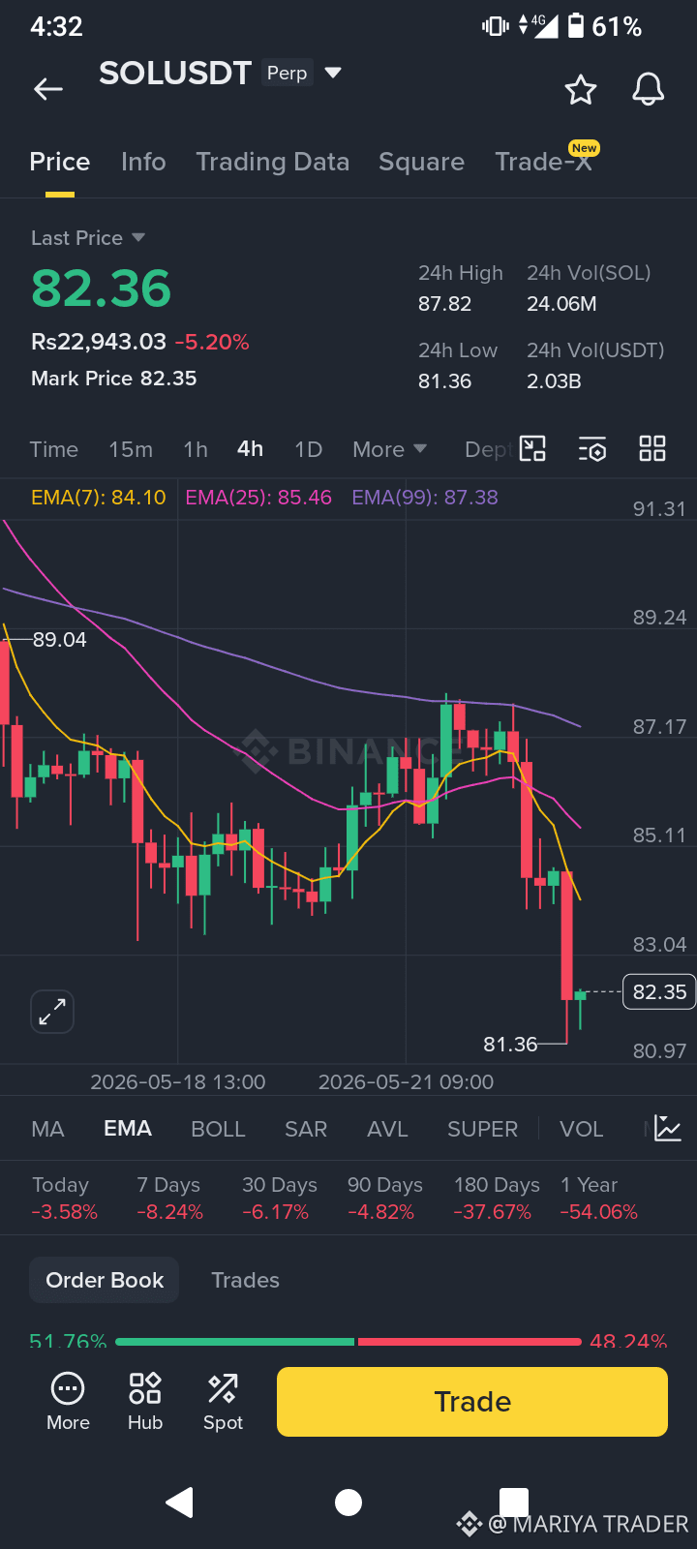Tap the large 82.36 last price
The image size is (697, 1549).
pyautogui.click(x=101, y=289)
